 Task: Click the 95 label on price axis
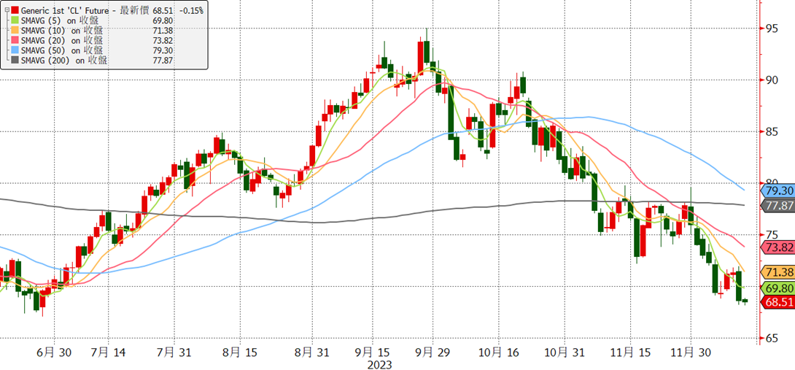pyautogui.click(x=772, y=28)
